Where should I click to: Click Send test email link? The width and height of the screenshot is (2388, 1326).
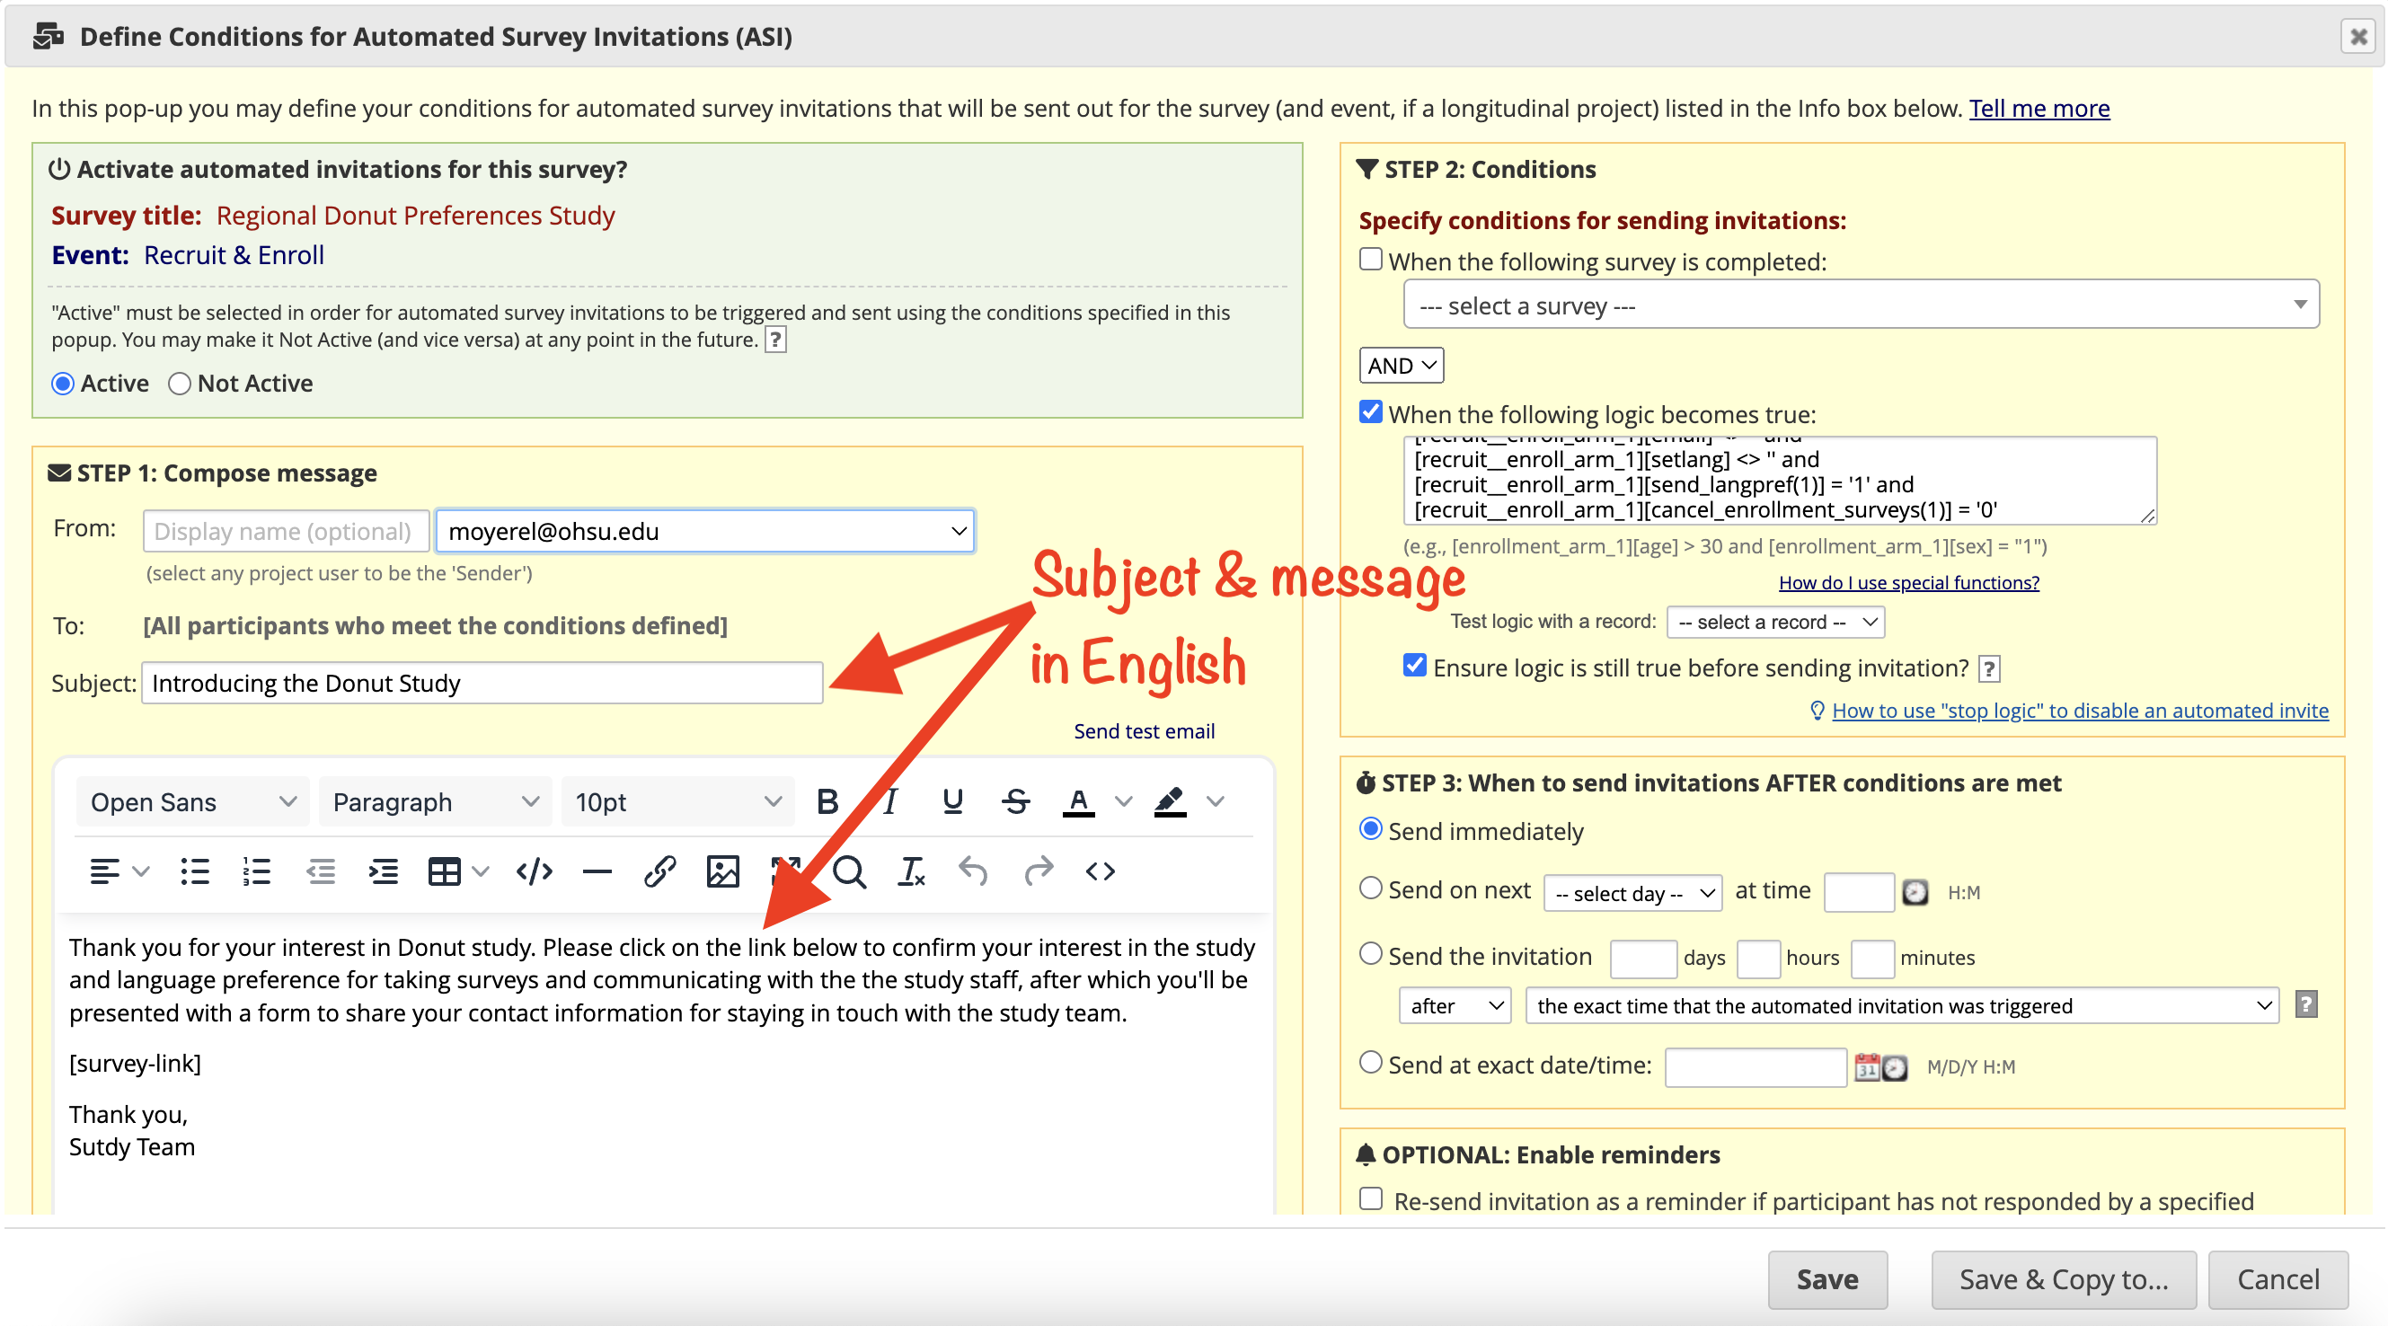[1144, 731]
